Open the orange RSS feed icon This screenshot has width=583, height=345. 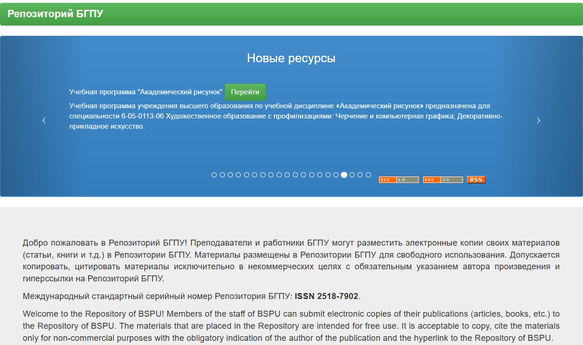[x=476, y=180]
